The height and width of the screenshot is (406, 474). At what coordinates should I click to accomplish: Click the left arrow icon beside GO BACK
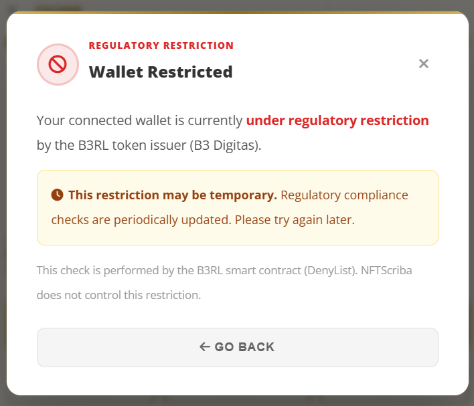point(205,346)
